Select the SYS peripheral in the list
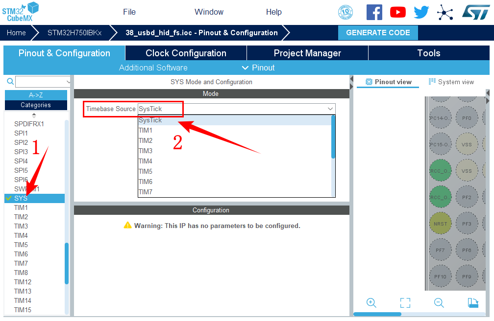 coord(21,198)
